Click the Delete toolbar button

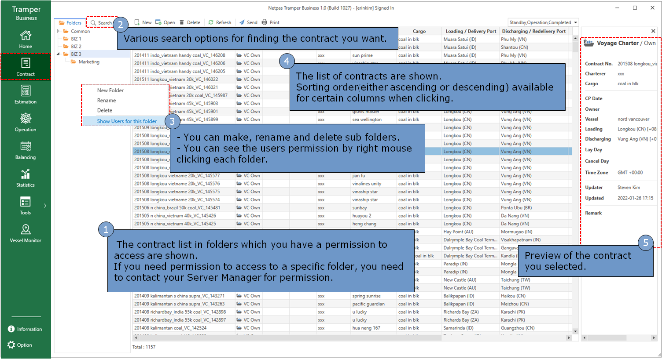pyautogui.click(x=190, y=22)
